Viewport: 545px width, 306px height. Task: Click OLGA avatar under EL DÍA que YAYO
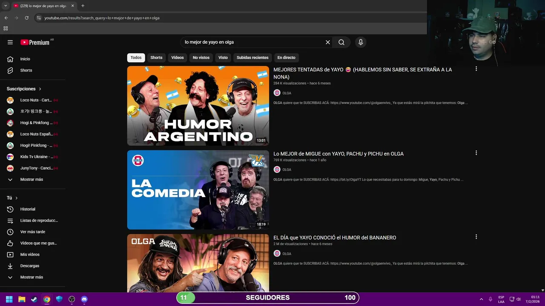(x=277, y=254)
